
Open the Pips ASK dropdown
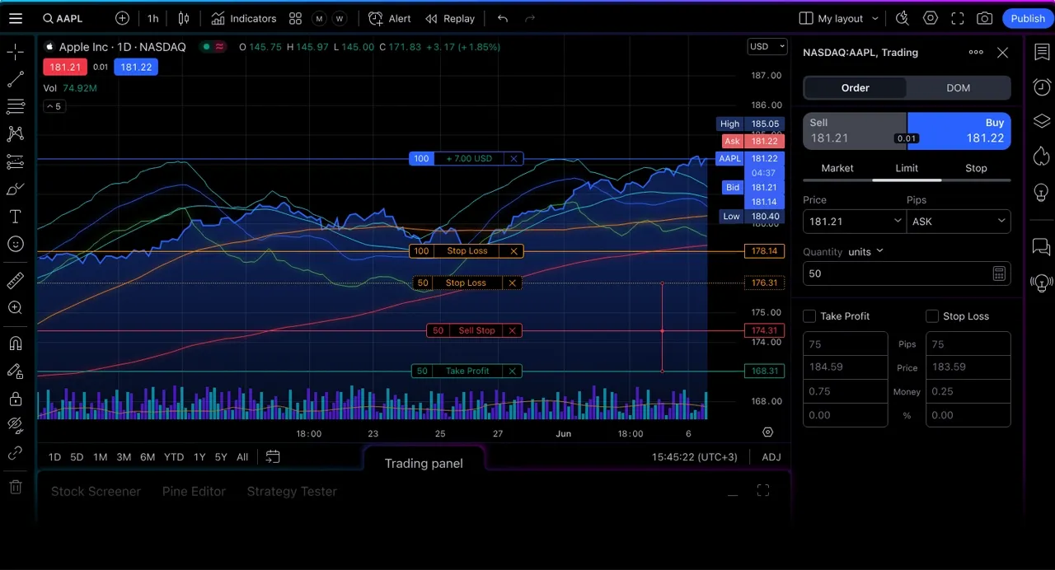click(959, 222)
